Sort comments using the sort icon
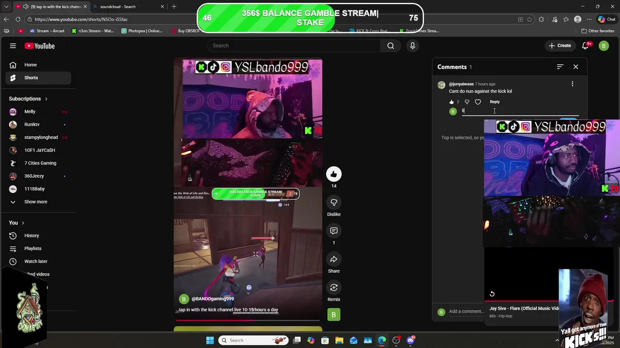 click(560, 67)
